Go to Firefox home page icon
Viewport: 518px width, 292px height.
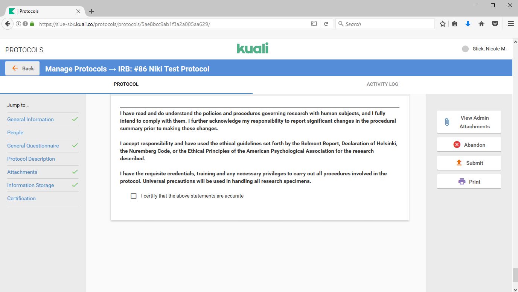(x=481, y=24)
